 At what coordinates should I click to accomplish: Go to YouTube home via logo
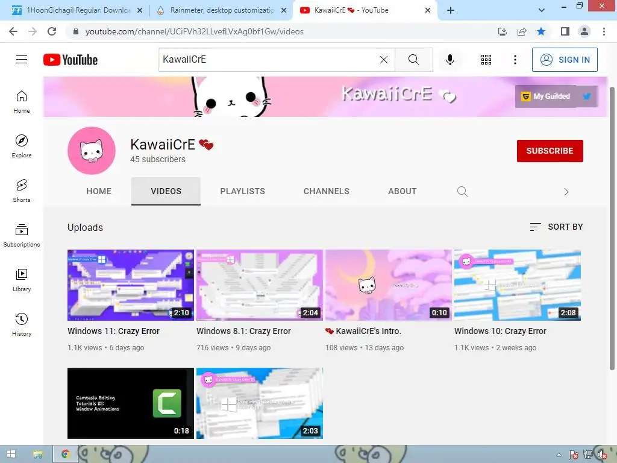70,60
